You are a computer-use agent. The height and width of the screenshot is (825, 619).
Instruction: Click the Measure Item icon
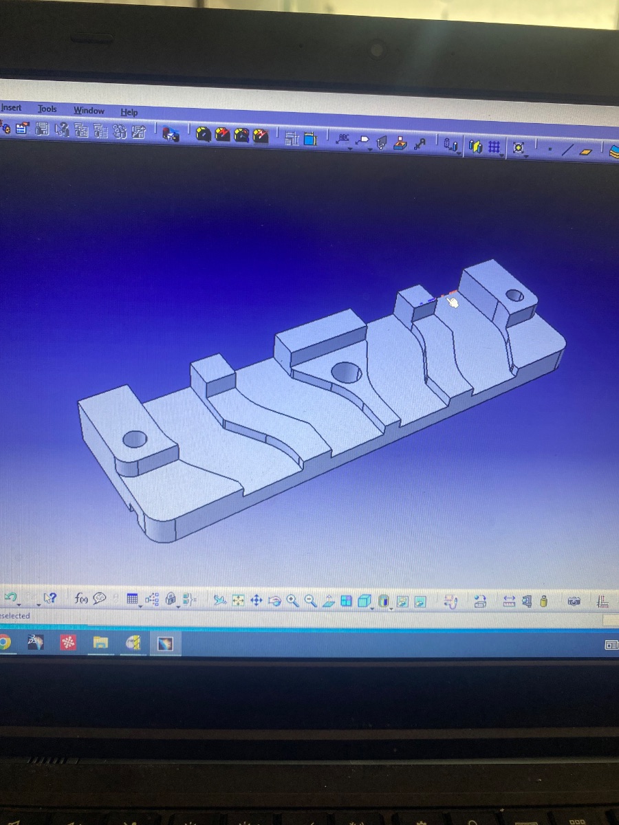(x=527, y=602)
